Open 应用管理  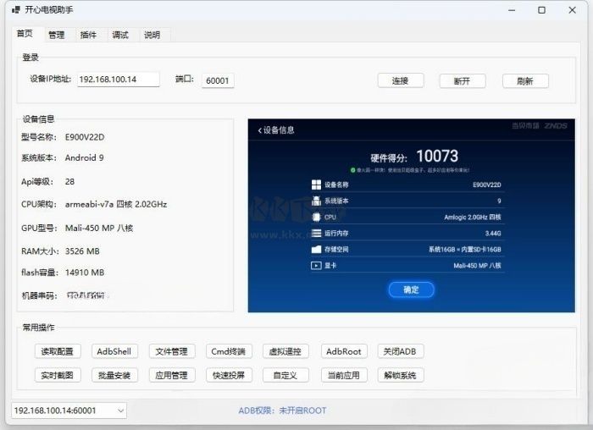click(x=172, y=375)
